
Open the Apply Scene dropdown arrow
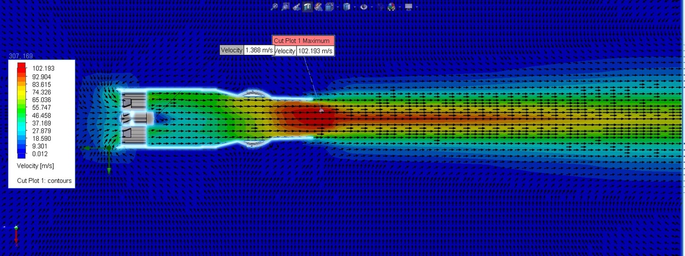(400, 7)
